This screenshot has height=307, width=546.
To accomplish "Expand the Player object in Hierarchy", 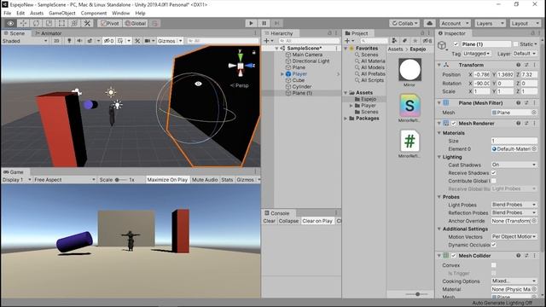I will coord(282,74).
